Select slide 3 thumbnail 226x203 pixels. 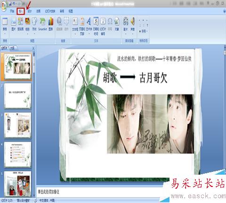click(x=18, y=125)
